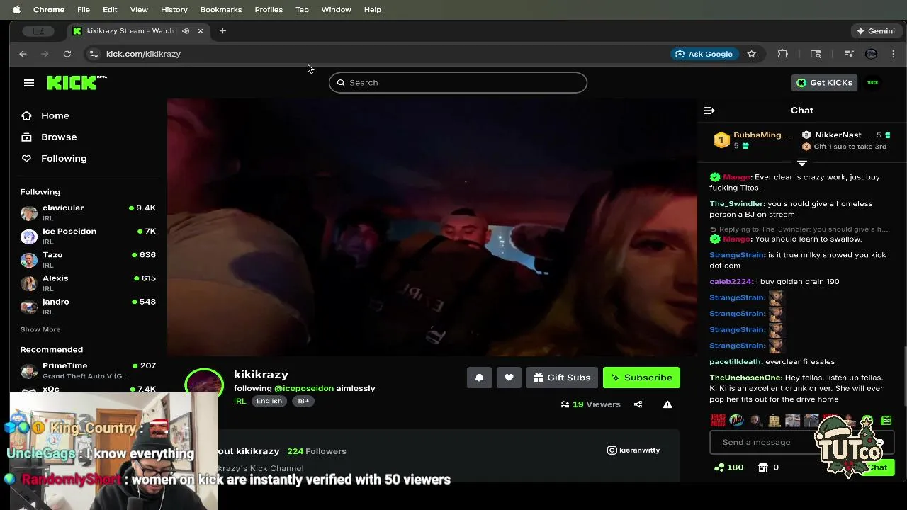Open the Bookmarks menu
The image size is (907, 510).
tap(221, 9)
